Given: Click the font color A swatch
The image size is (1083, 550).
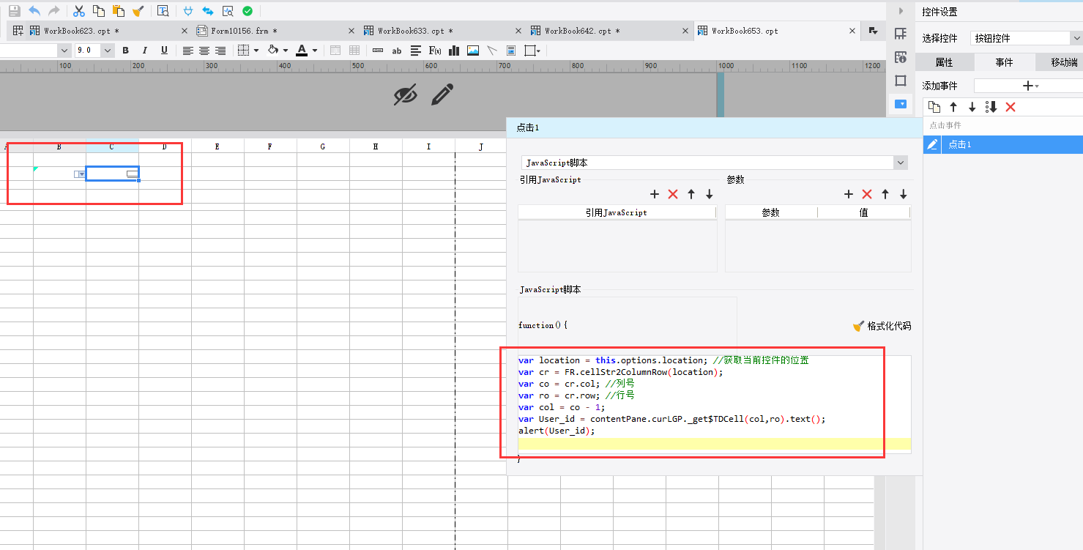Looking at the screenshot, I should [x=302, y=51].
